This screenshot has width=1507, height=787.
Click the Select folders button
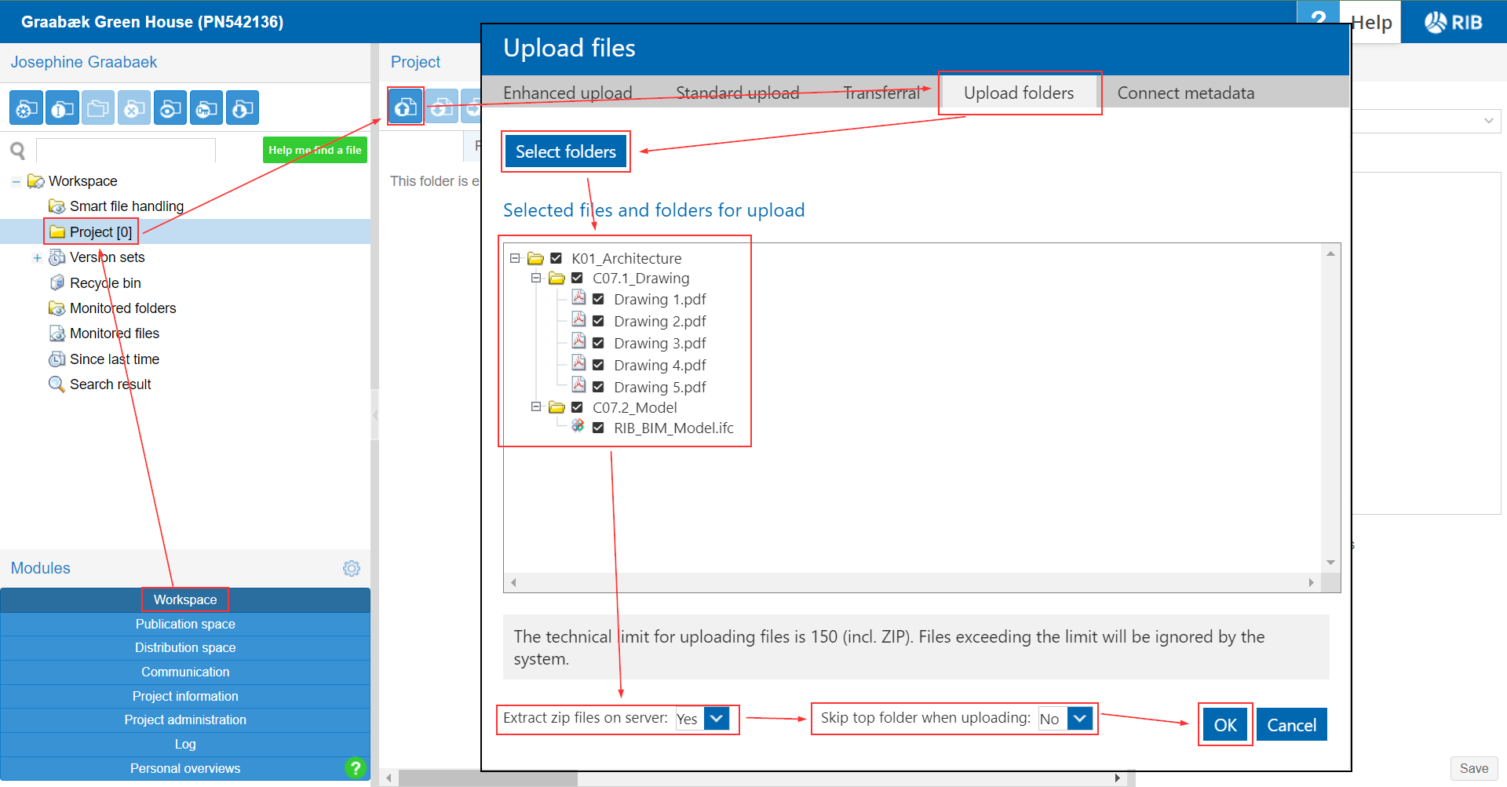pyautogui.click(x=565, y=151)
